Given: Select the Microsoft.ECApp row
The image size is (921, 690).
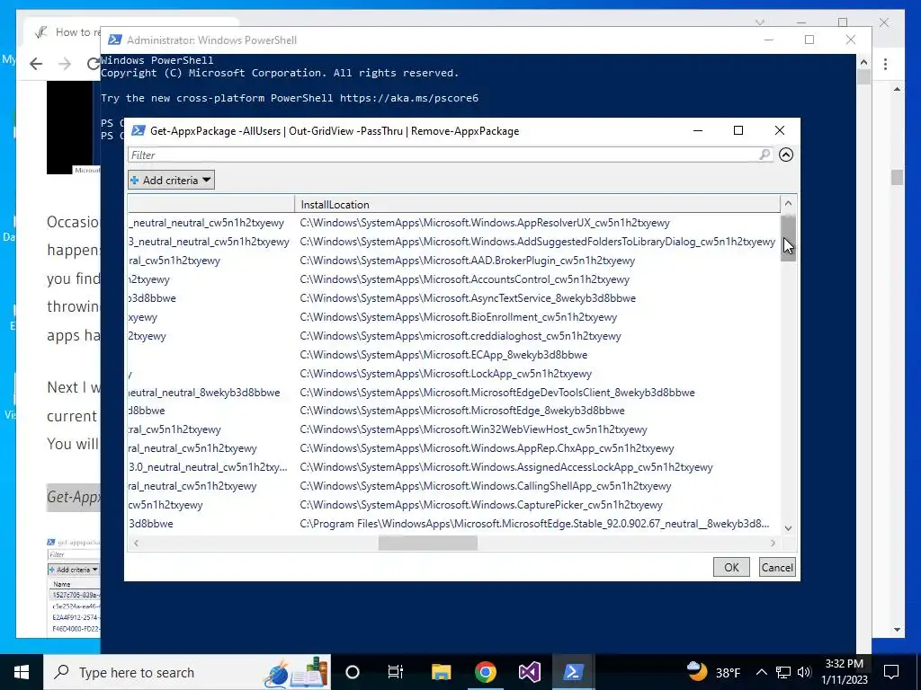Looking at the screenshot, I should tap(454, 354).
